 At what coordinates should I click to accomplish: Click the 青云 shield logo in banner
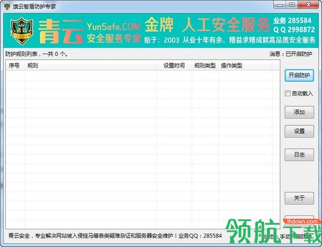point(22,31)
